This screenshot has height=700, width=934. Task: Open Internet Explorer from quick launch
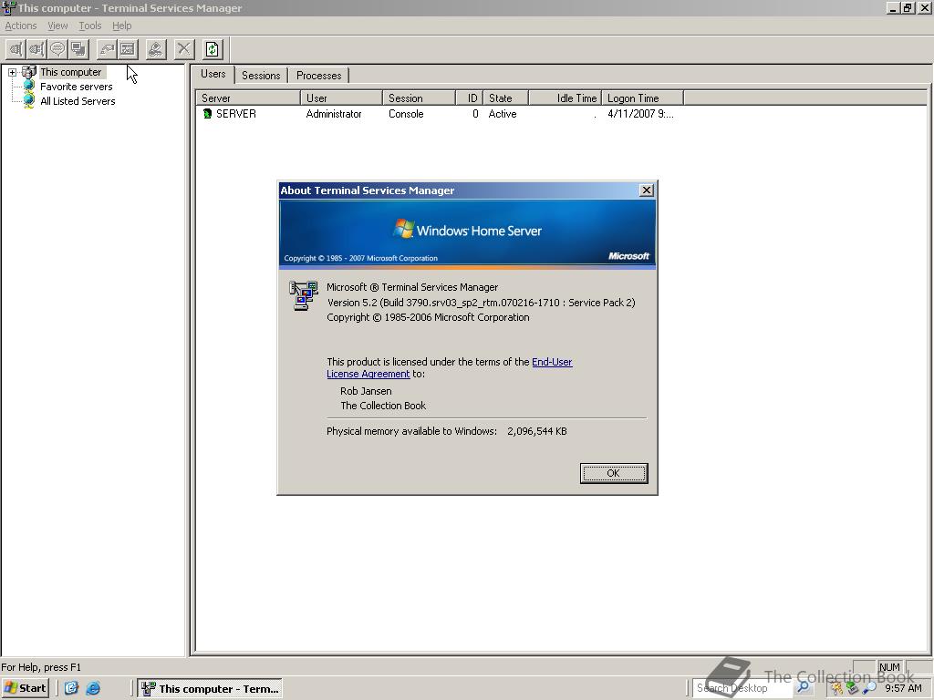[x=93, y=688]
